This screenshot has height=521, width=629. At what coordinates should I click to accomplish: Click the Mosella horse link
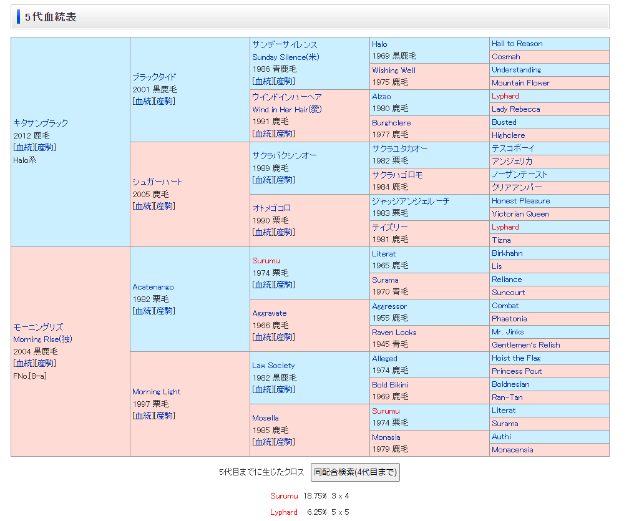point(265,418)
